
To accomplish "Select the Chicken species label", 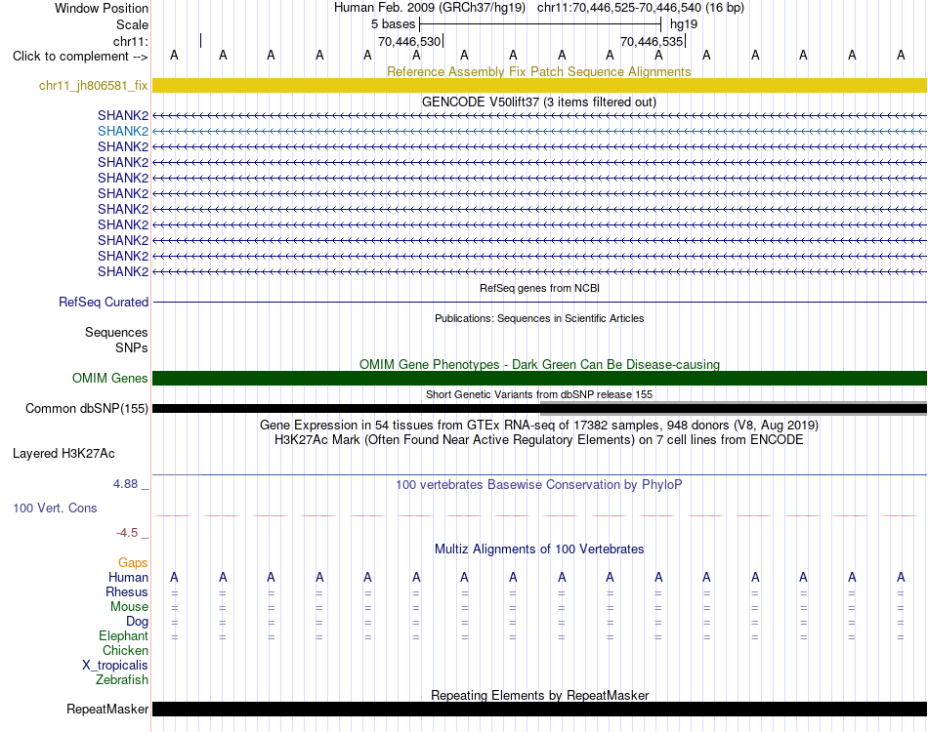I will pos(125,650).
